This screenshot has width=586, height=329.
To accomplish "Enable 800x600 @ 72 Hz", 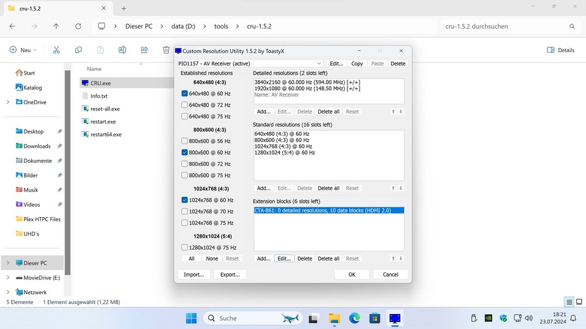I will [185, 163].
